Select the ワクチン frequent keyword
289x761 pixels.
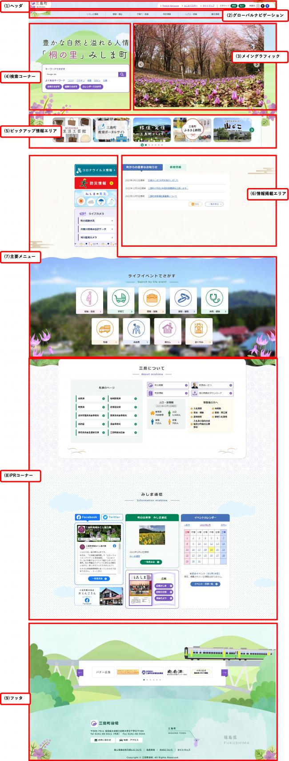(80, 81)
